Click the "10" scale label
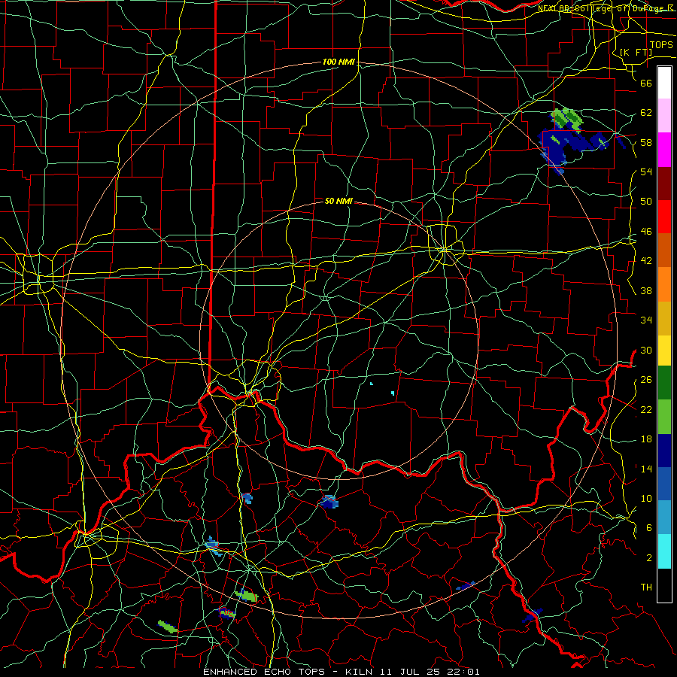677x677 pixels. coord(646,498)
